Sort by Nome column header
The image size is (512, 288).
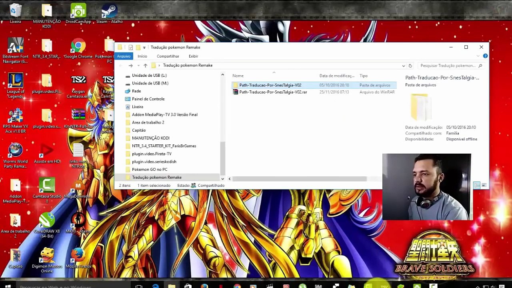click(238, 76)
